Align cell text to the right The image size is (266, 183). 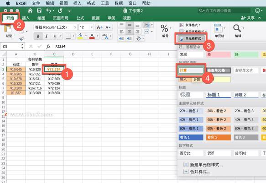138,32
